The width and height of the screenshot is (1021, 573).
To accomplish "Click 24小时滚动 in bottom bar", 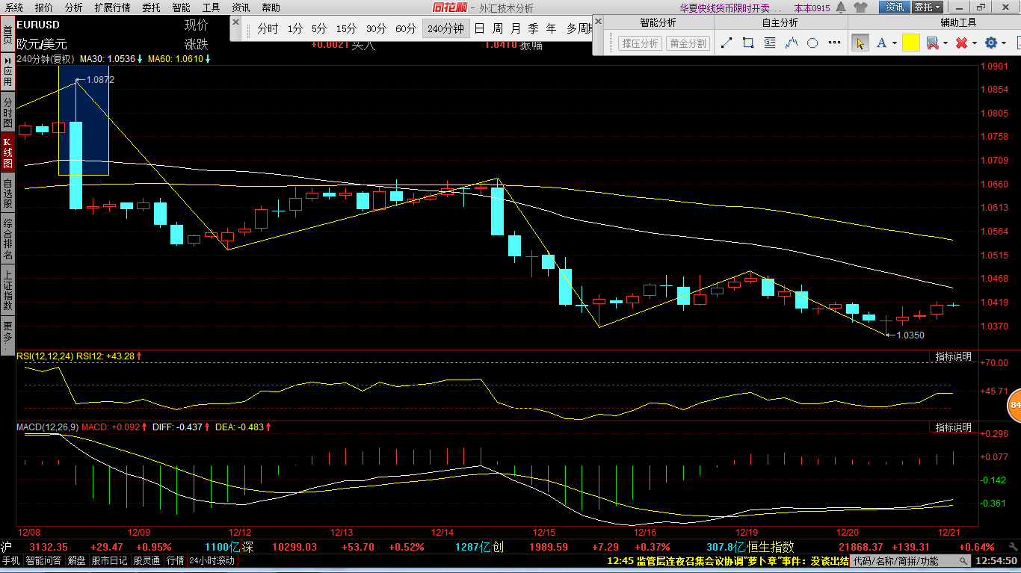I will (x=212, y=560).
